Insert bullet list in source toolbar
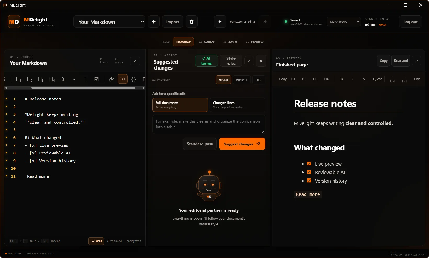The width and height of the screenshot is (429, 258). tap(74, 79)
